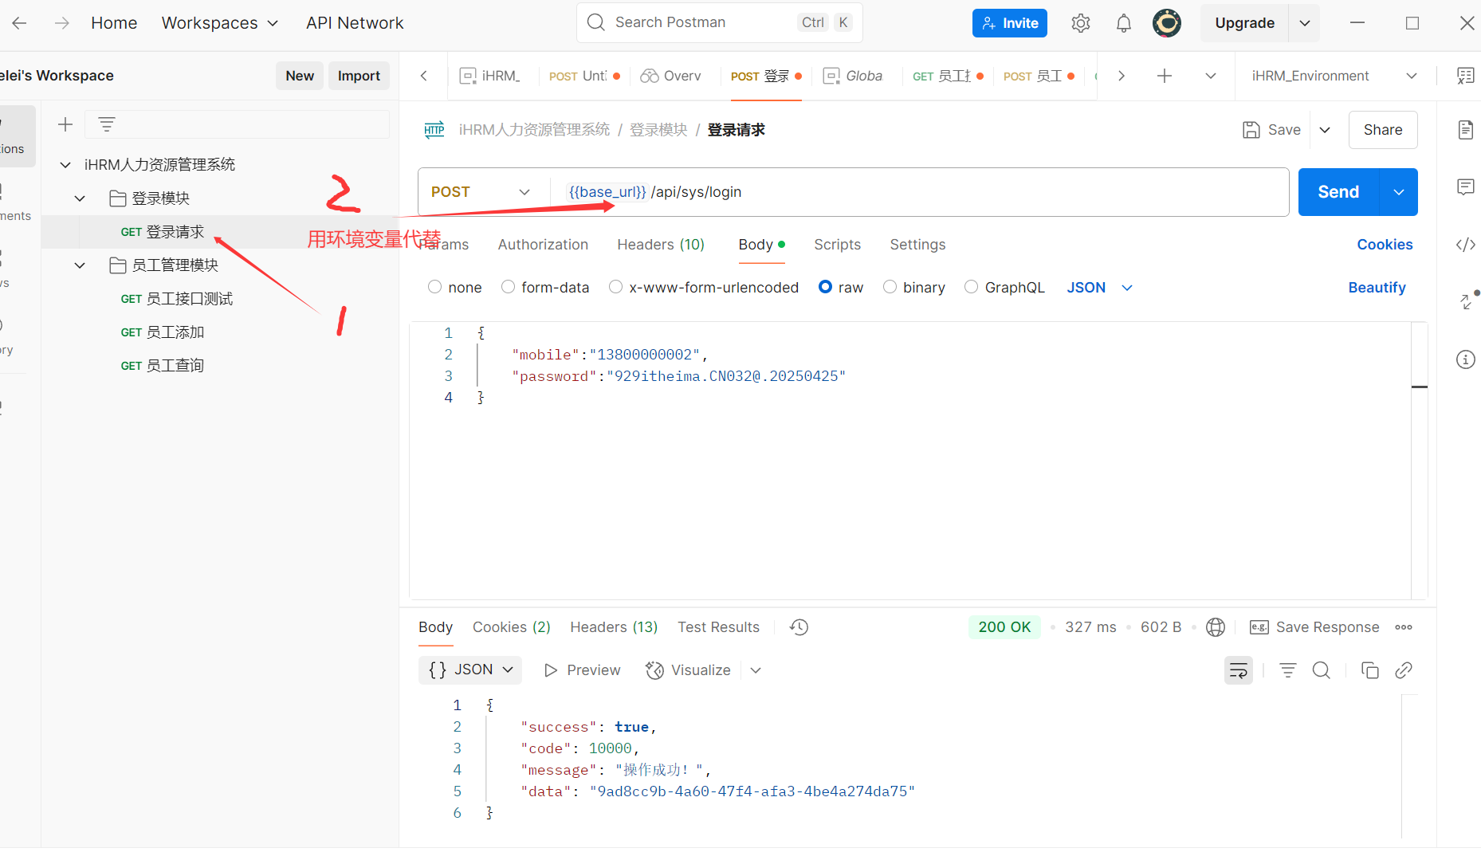This screenshot has height=856, width=1481.
Task: Click the Search Postman field
Action: tap(719, 22)
